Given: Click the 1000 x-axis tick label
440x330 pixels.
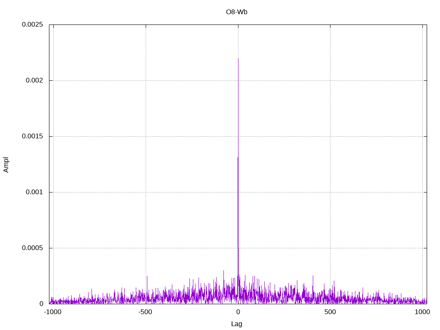Looking at the screenshot, I should 423,312.
